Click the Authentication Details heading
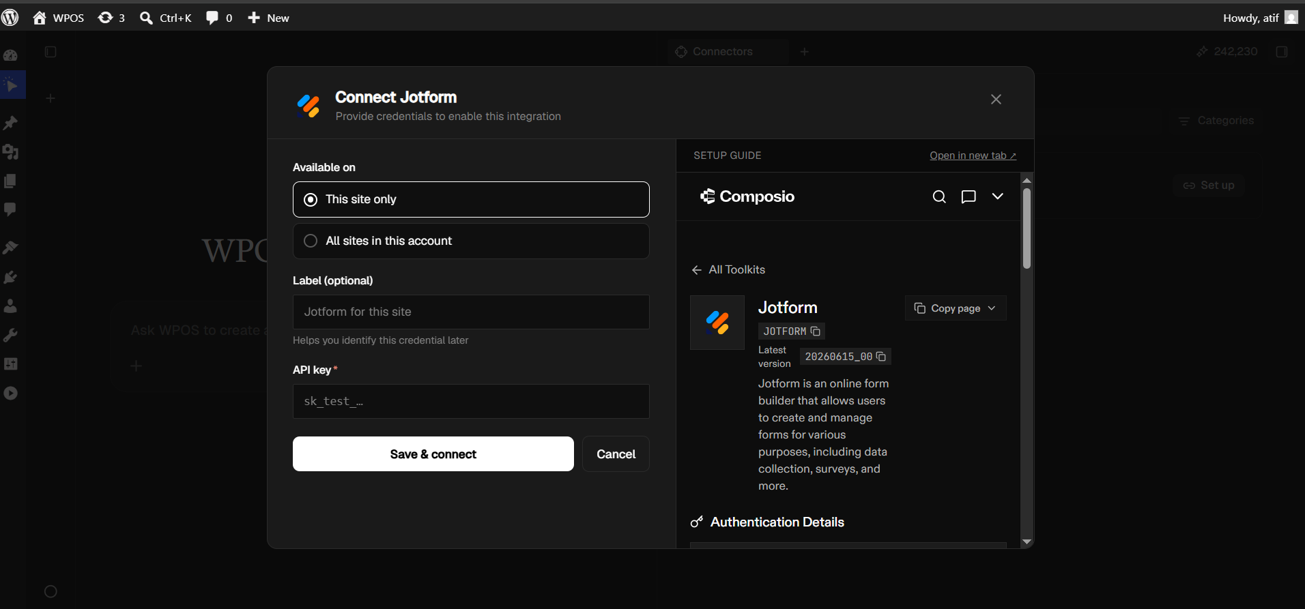Screen dimensions: 1305x609 [x=777, y=522]
